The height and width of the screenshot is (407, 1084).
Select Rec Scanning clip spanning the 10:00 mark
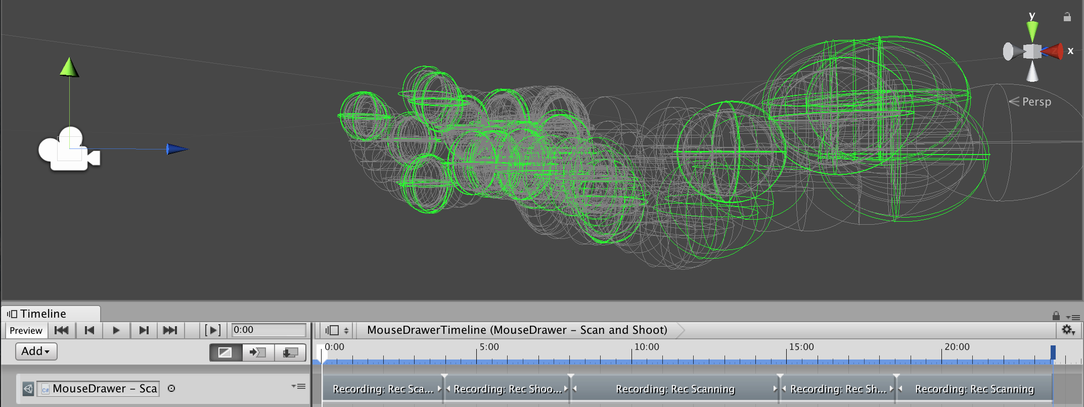tap(675, 389)
